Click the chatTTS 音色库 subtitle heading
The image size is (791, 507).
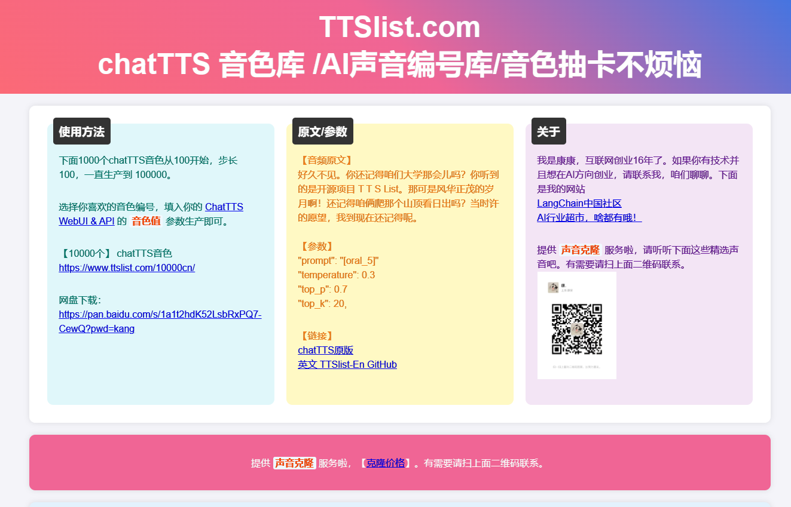pyautogui.click(x=399, y=64)
